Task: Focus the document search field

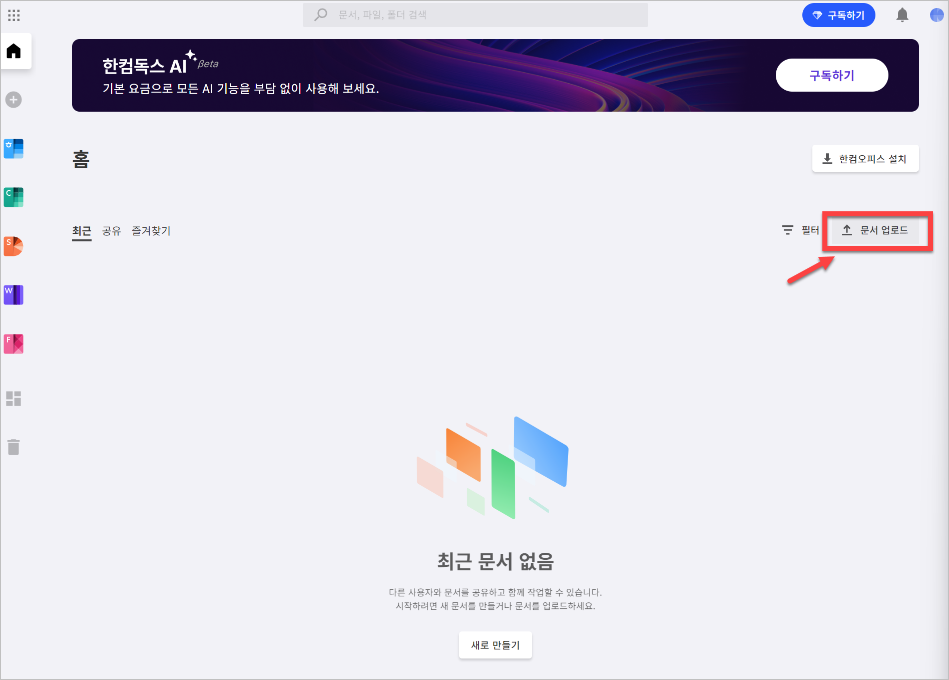Action: pos(475,15)
